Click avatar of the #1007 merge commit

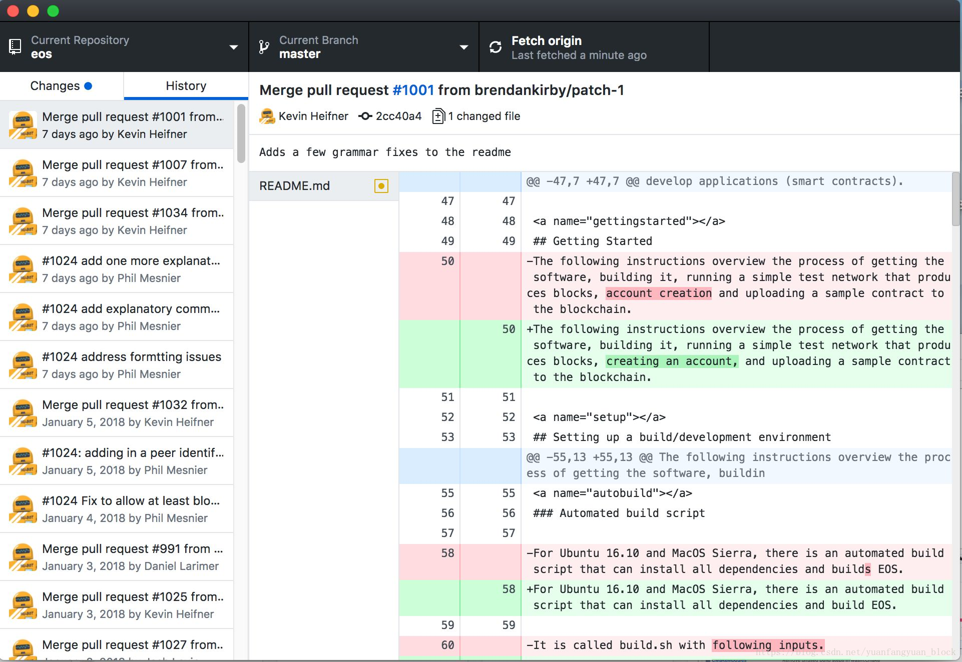(x=23, y=173)
